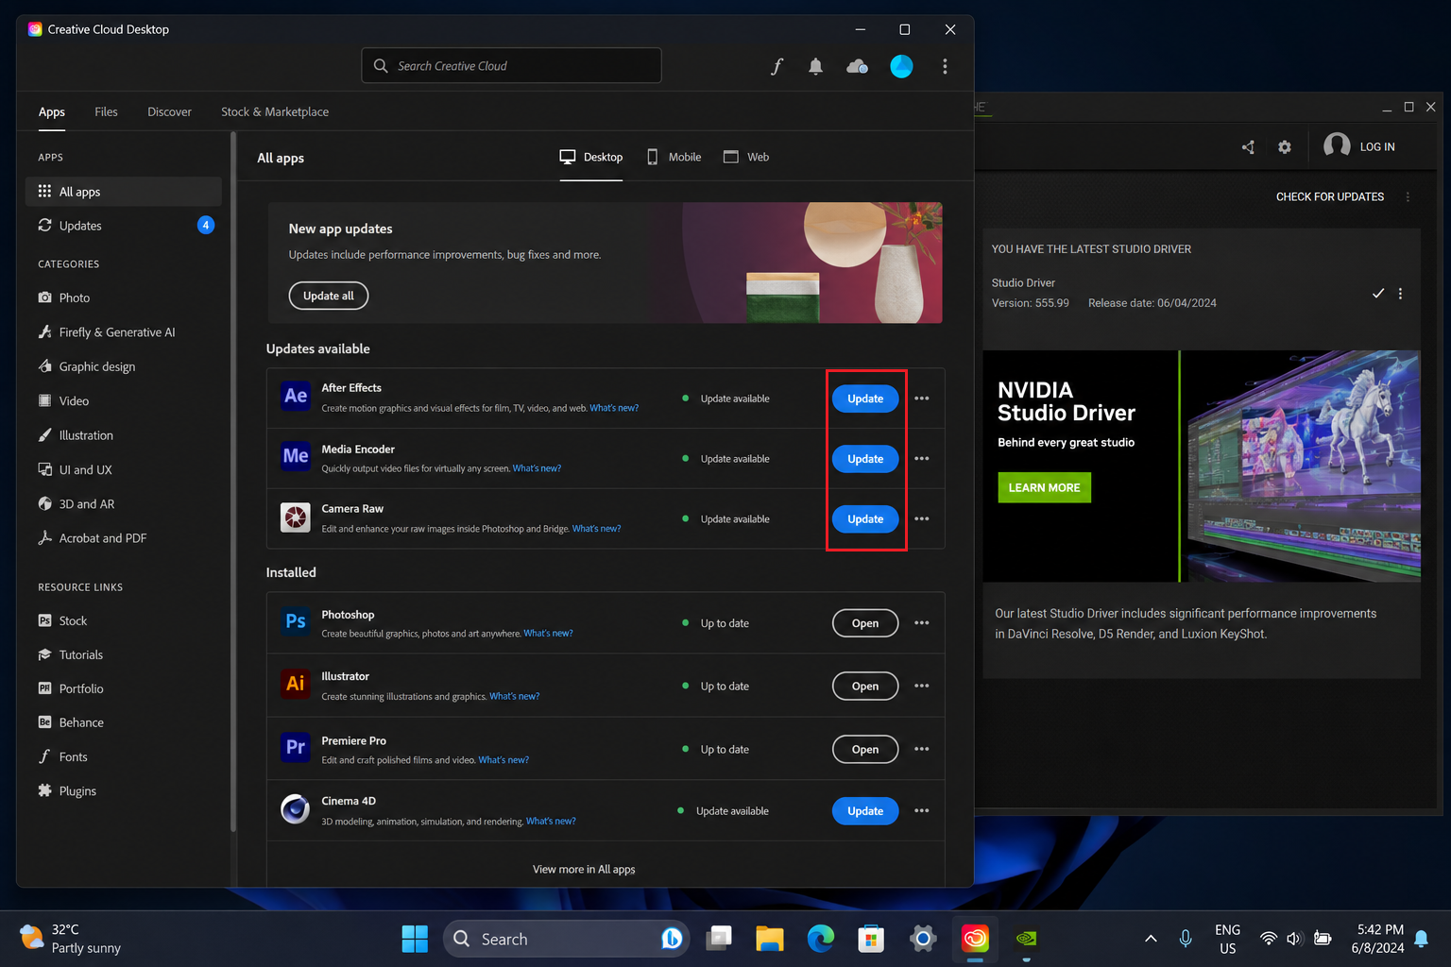Update After Effects
The width and height of the screenshot is (1451, 967).
coord(865,399)
